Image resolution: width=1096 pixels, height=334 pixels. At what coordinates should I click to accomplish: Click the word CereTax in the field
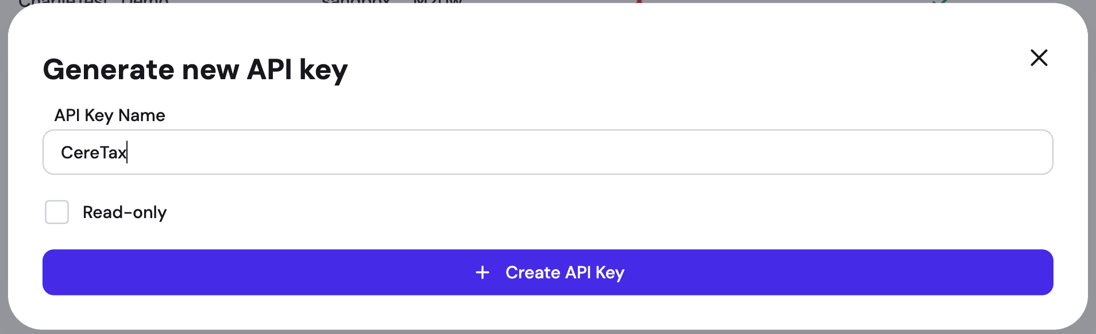click(x=94, y=153)
